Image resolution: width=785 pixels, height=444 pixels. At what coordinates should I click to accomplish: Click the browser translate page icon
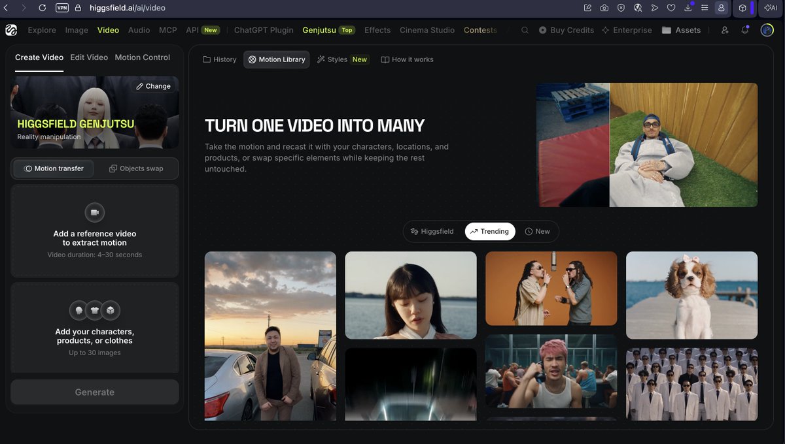pos(638,8)
